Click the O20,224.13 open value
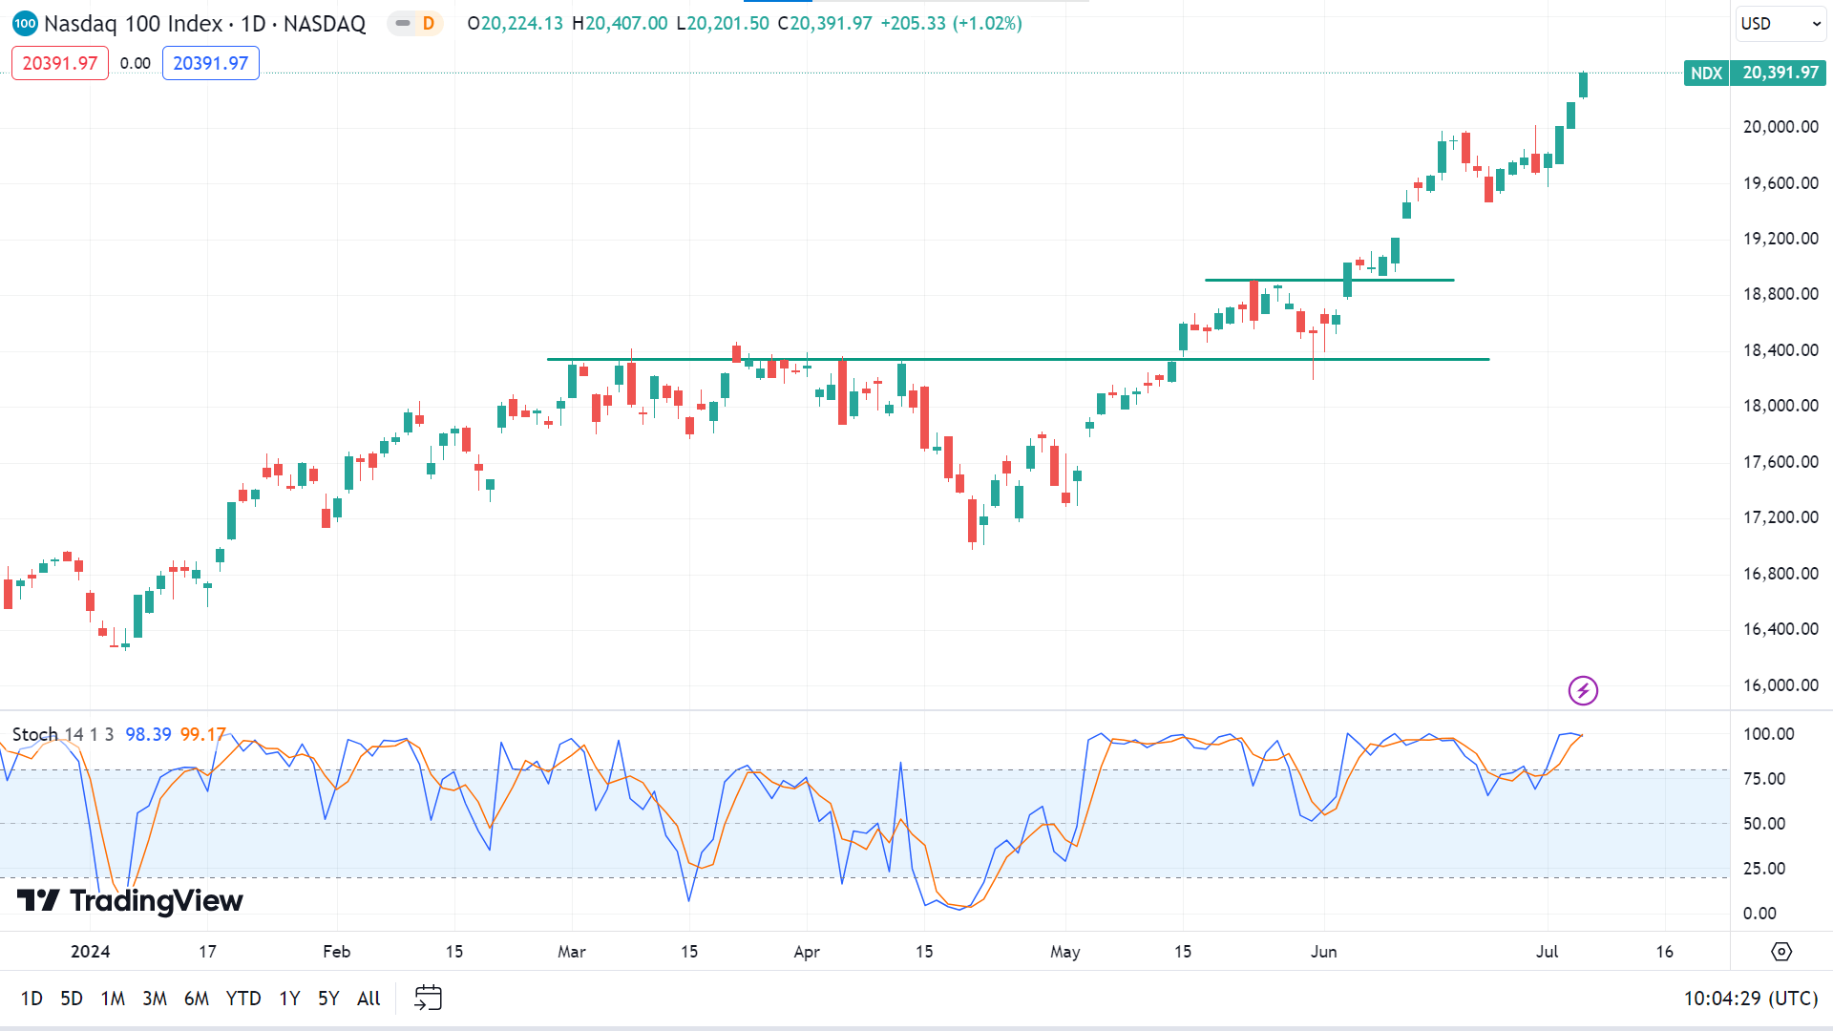 coord(516,23)
